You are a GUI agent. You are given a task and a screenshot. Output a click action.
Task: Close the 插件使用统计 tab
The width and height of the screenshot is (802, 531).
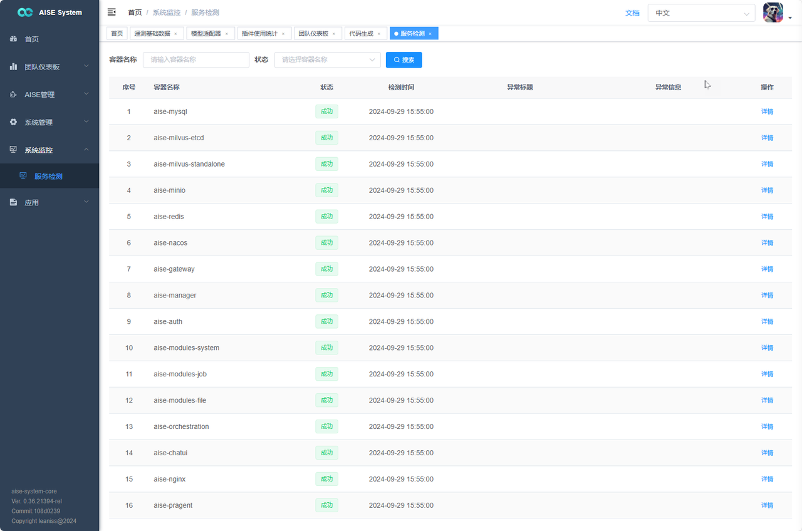(283, 34)
